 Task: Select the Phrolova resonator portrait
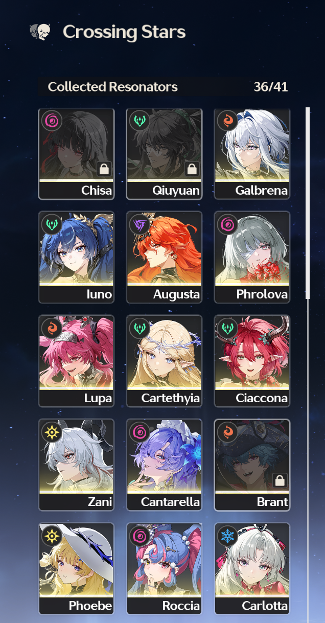[252, 257]
